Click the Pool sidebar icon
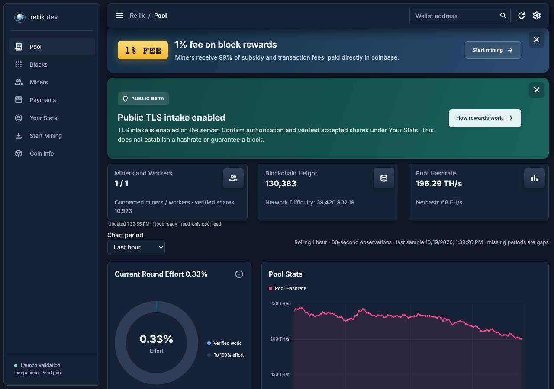 (19, 47)
